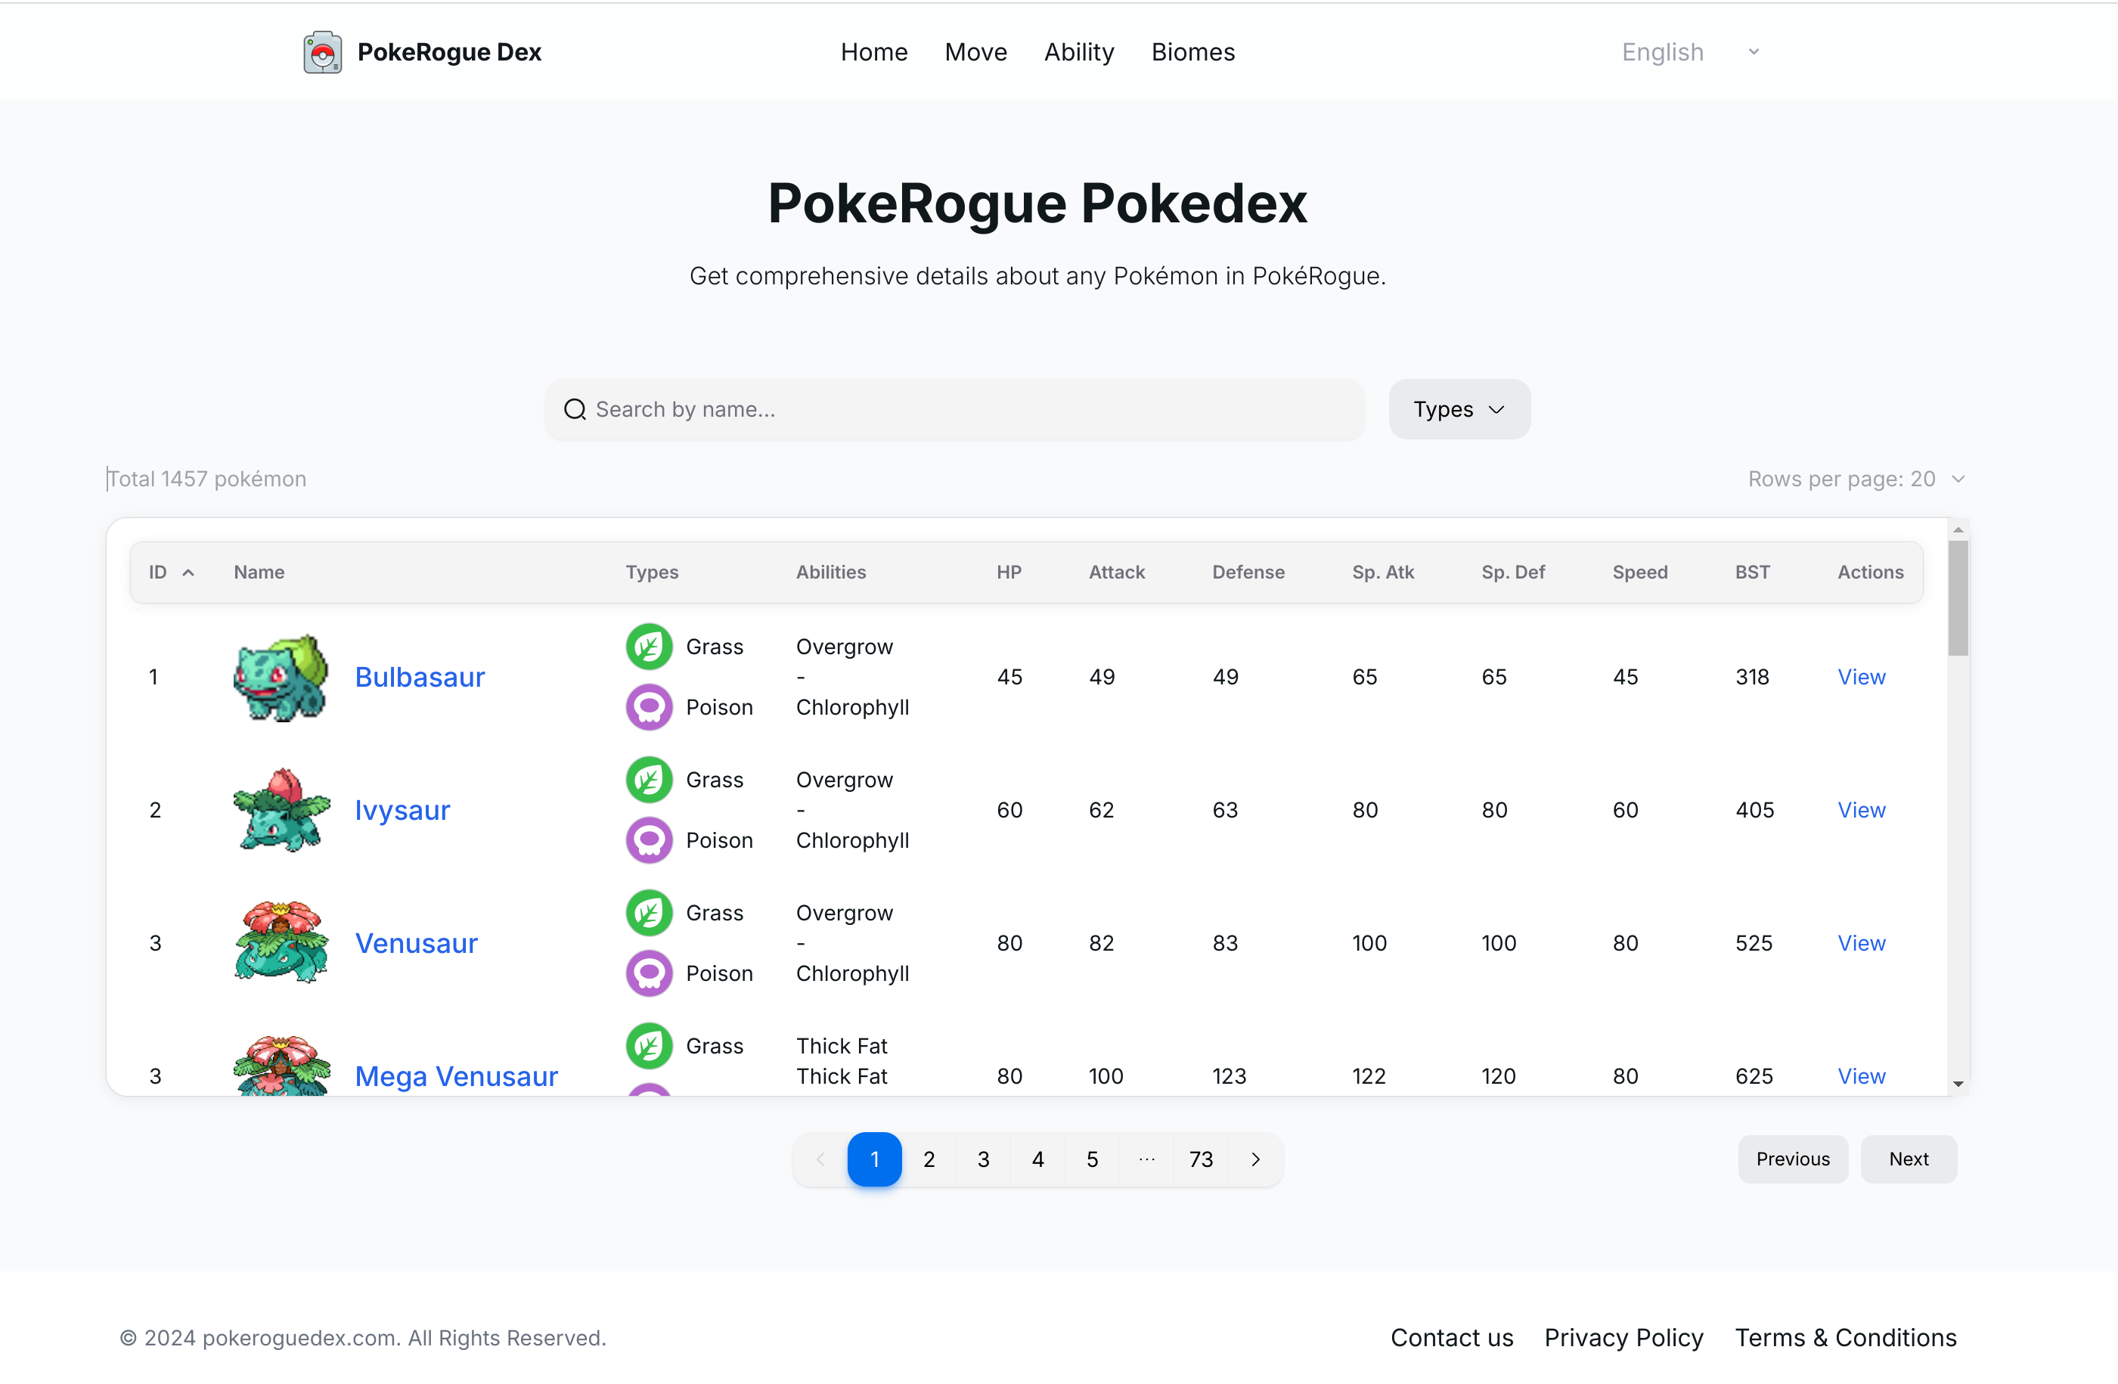Click the Bulbasaur sprite image
The image size is (2118, 1384).
(x=281, y=678)
